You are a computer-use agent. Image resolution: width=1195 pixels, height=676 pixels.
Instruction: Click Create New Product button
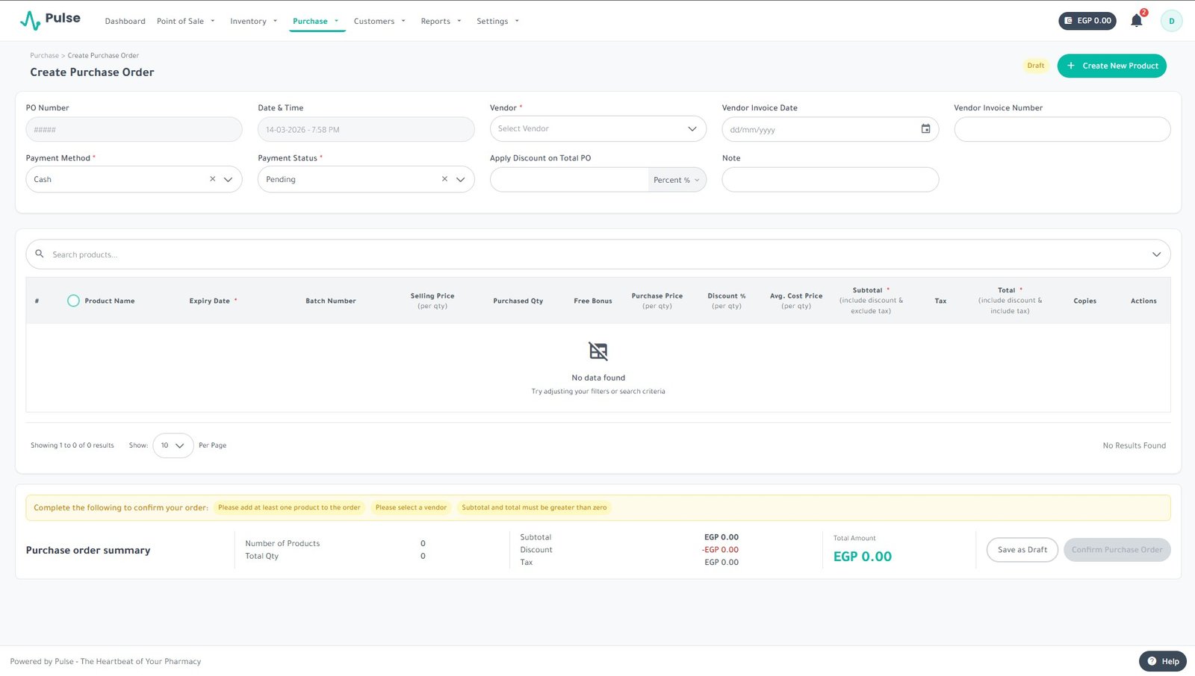point(1111,66)
